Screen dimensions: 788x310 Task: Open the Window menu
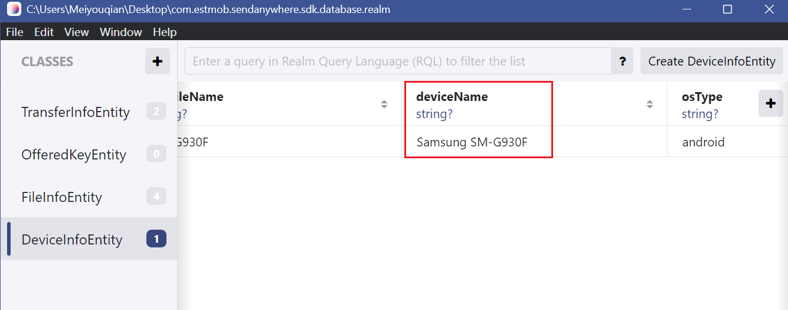click(x=121, y=32)
